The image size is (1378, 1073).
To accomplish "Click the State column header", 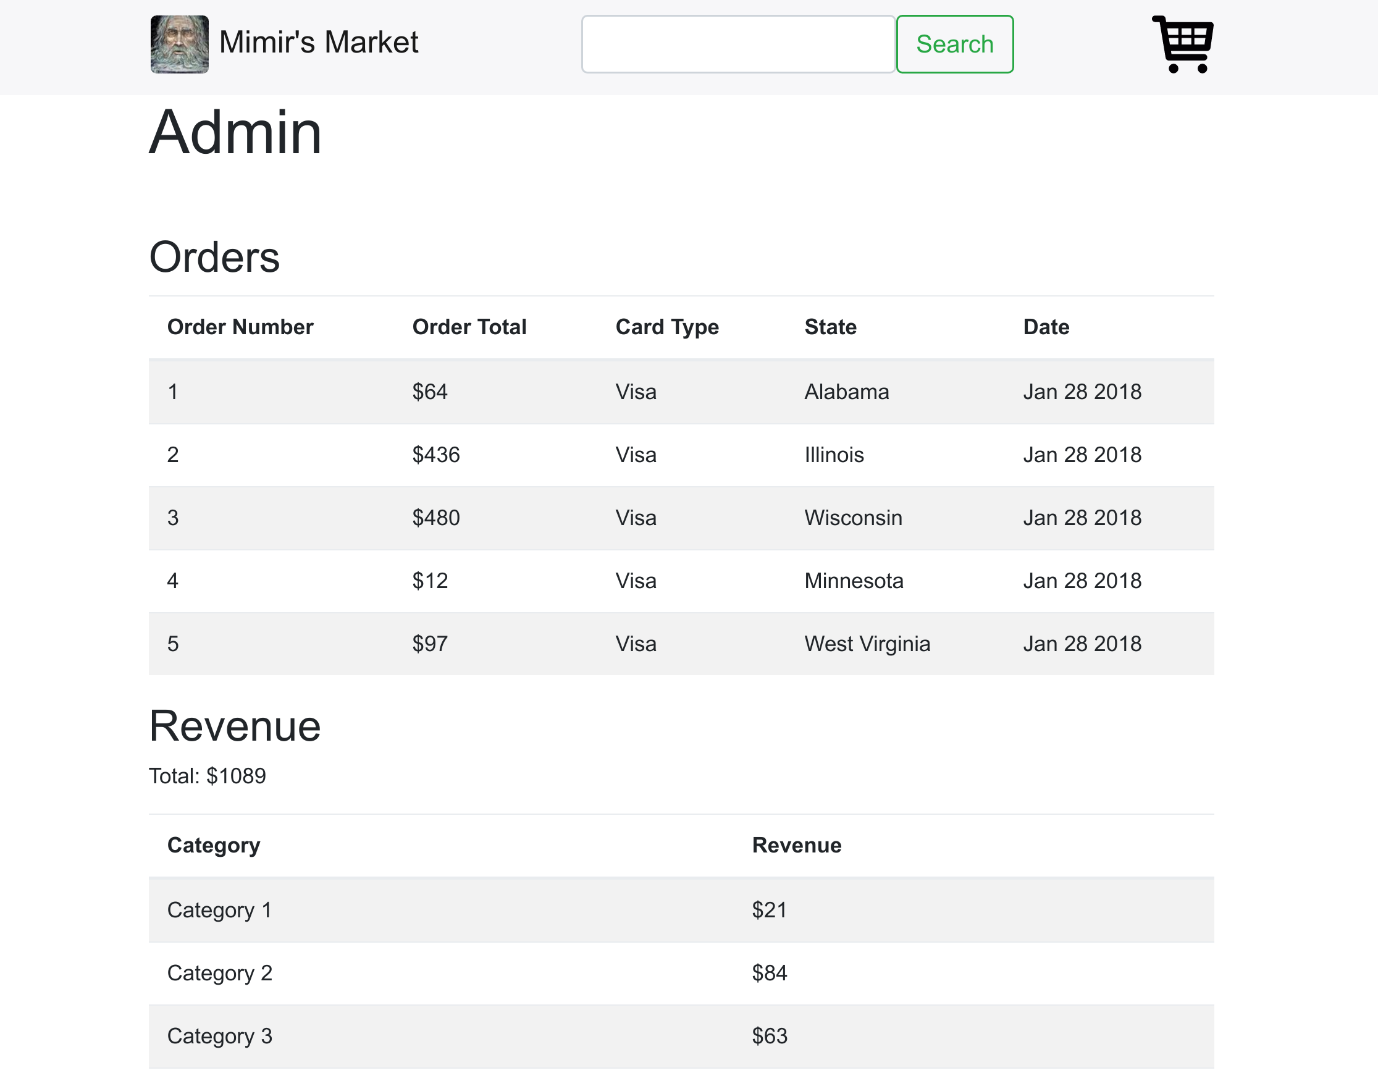I will coord(830,327).
